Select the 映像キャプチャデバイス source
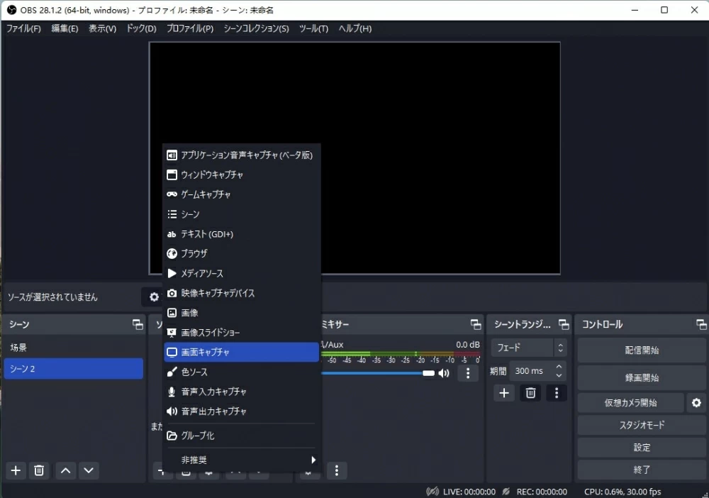Viewport: 709px width, 498px height. click(223, 293)
